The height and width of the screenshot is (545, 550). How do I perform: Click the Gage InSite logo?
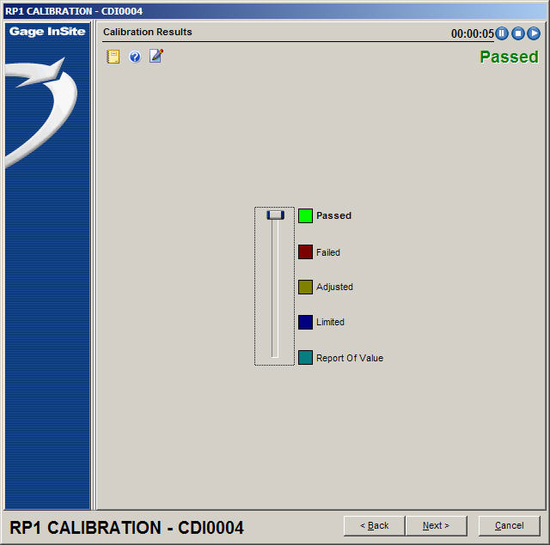point(47,32)
